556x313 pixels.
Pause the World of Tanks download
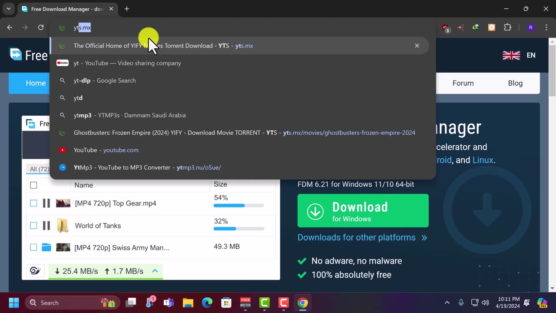(46, 226)
